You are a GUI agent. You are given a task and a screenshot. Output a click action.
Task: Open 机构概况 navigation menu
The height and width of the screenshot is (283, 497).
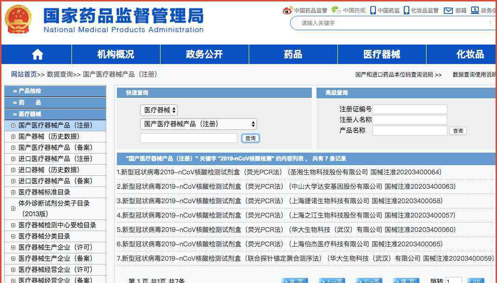[116, 54]
